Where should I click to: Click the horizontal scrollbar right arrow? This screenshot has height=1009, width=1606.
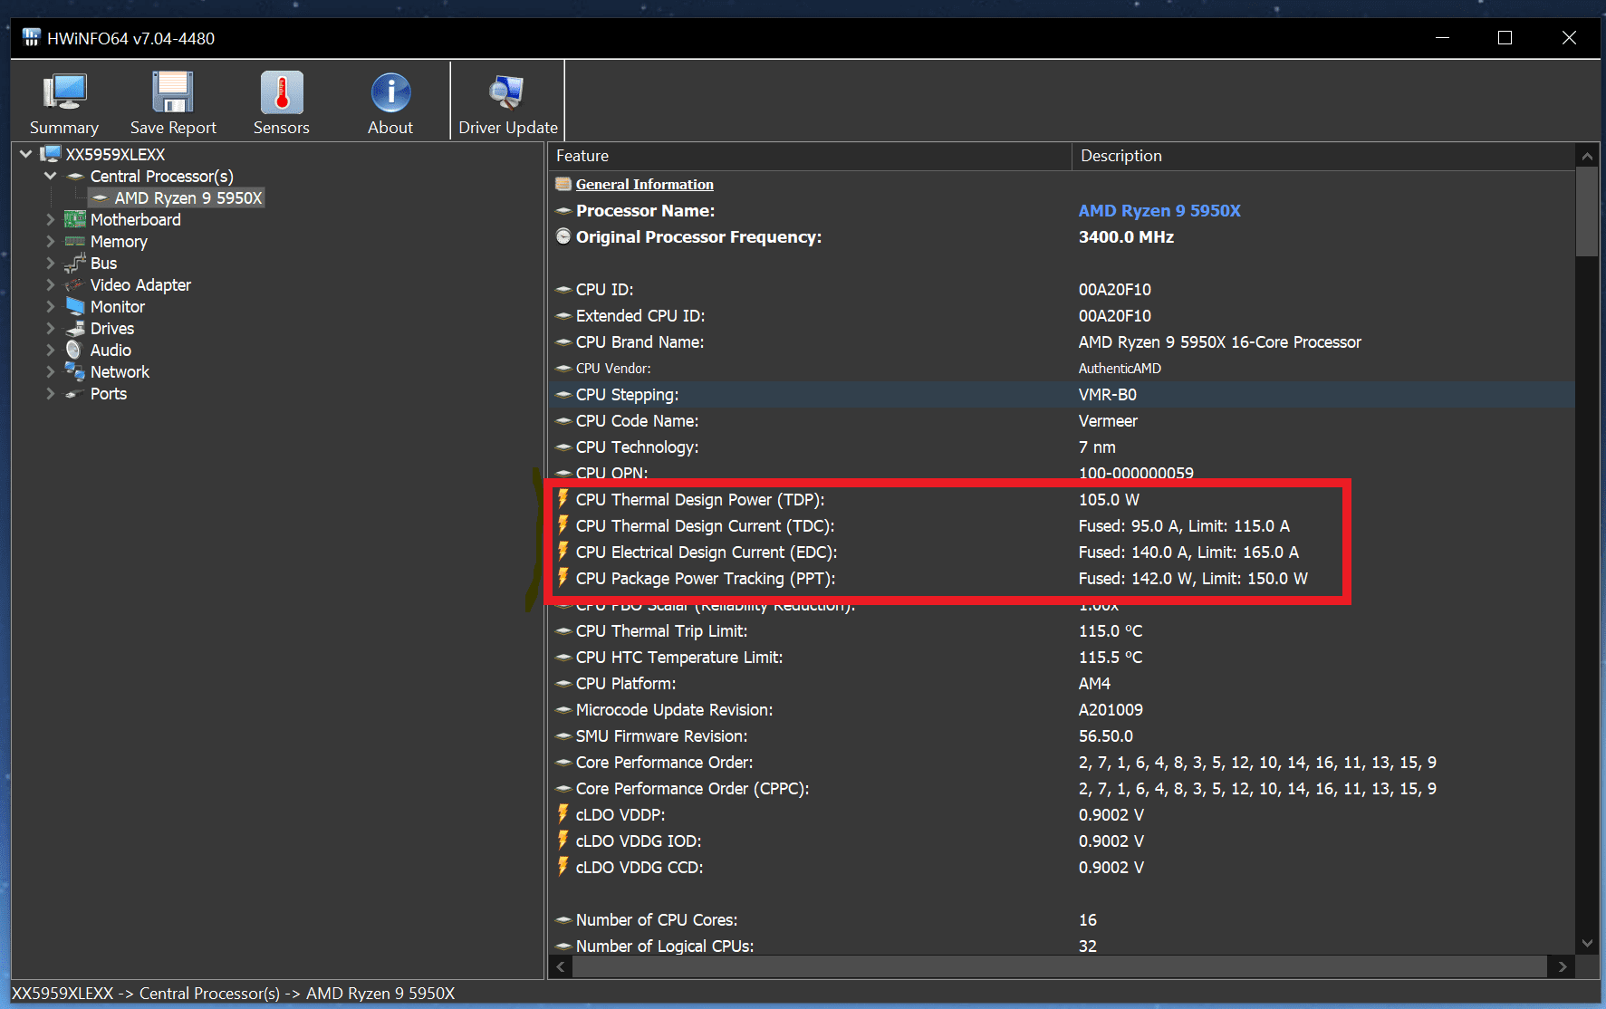tap(1562, 966)
